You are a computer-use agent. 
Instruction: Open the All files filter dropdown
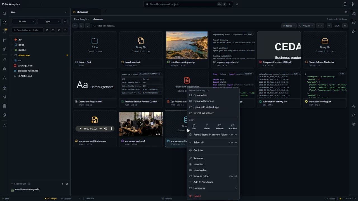tap(23, 21)
